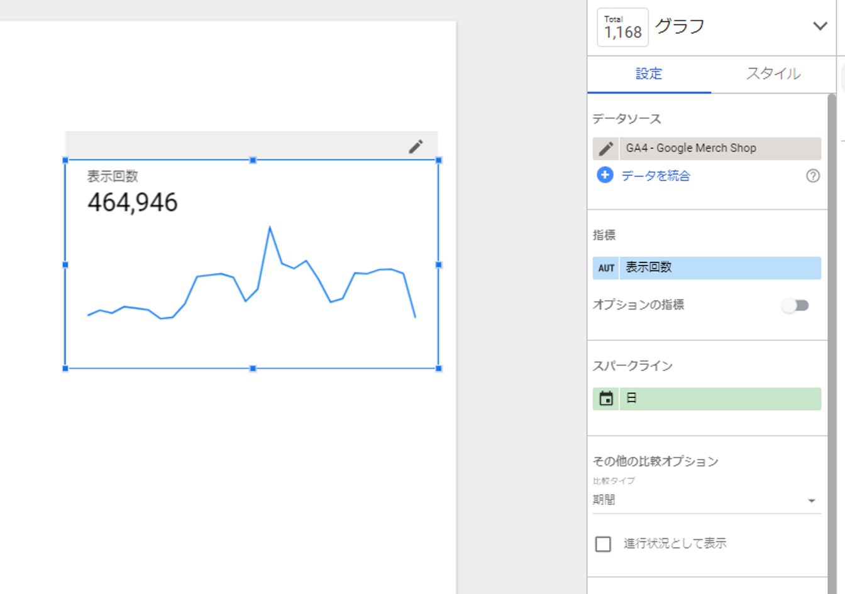Check the 進行状況として表示 checkbox
Image resolution: width=845 pixels, height=594 pixels.
(x=603, y=544)
